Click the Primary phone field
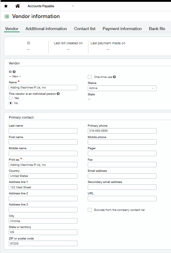 point(122,131)
